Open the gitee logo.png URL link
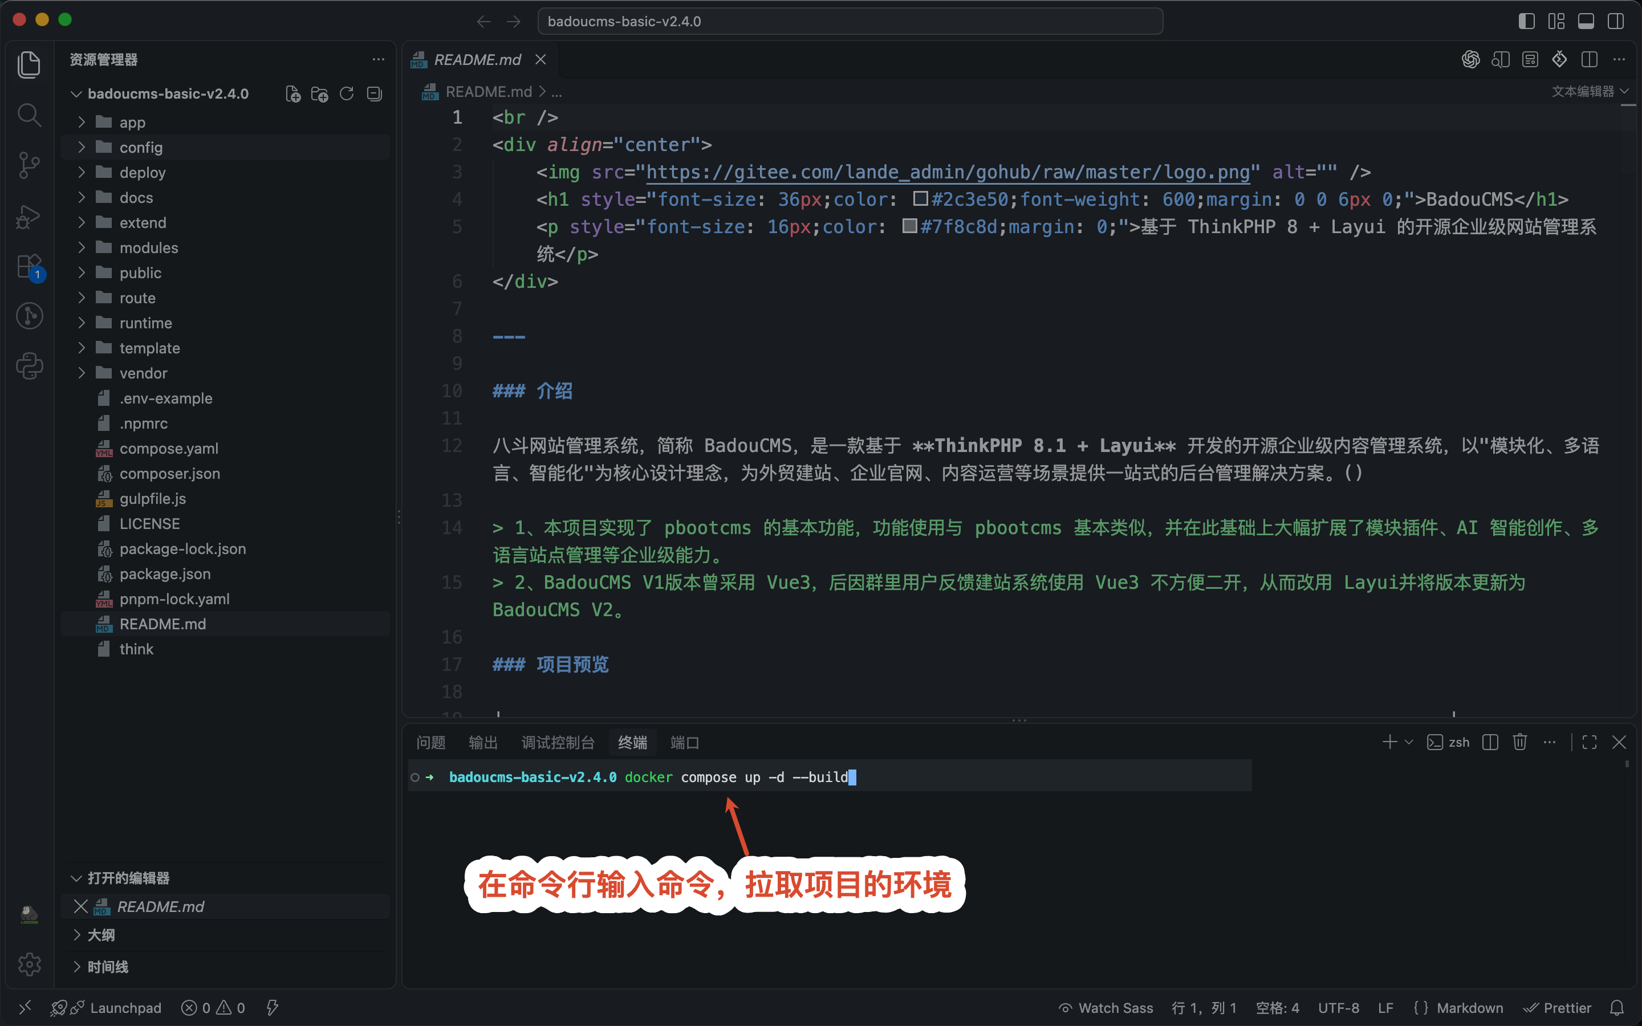 click(948, 172)
